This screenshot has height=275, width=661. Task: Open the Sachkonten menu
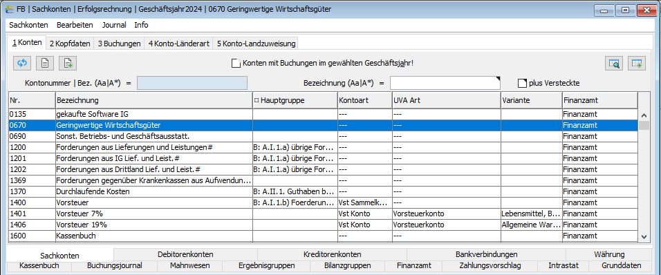[28, 25]
